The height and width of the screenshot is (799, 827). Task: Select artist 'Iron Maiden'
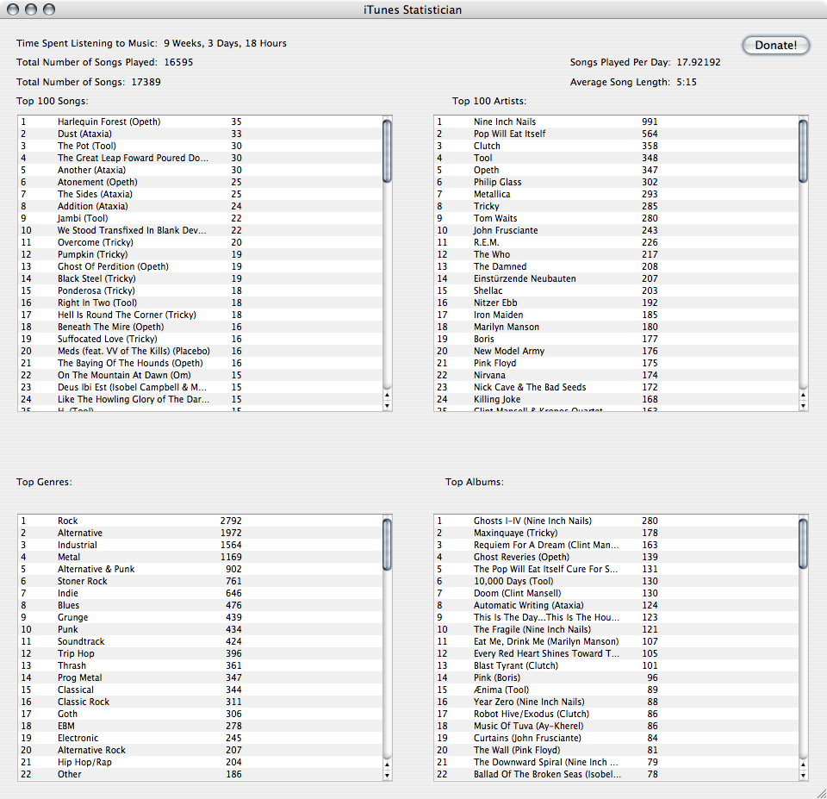(616, 315)
